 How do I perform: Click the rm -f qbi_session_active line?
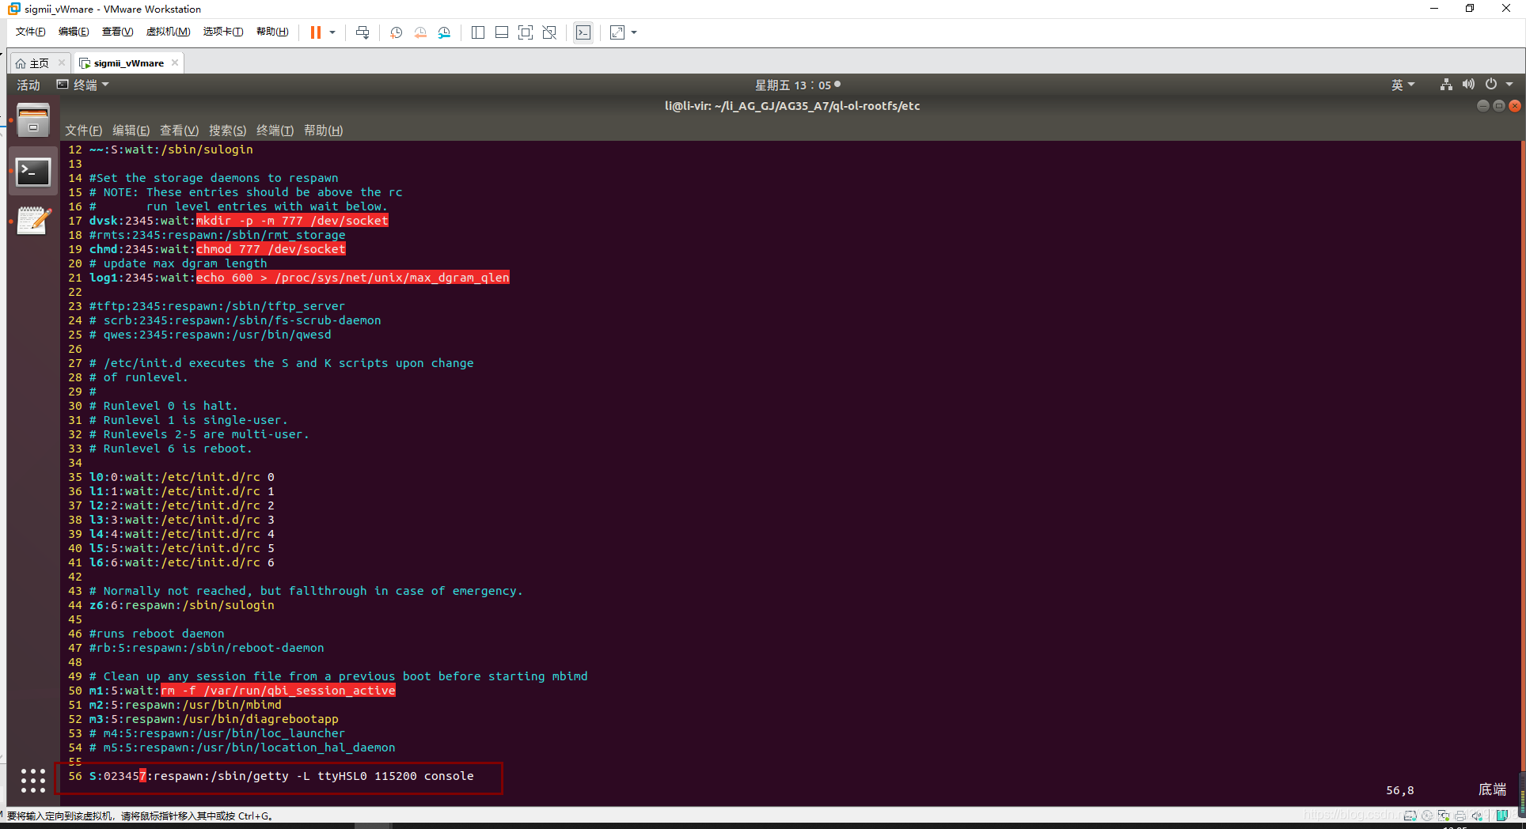click(278, 691)
